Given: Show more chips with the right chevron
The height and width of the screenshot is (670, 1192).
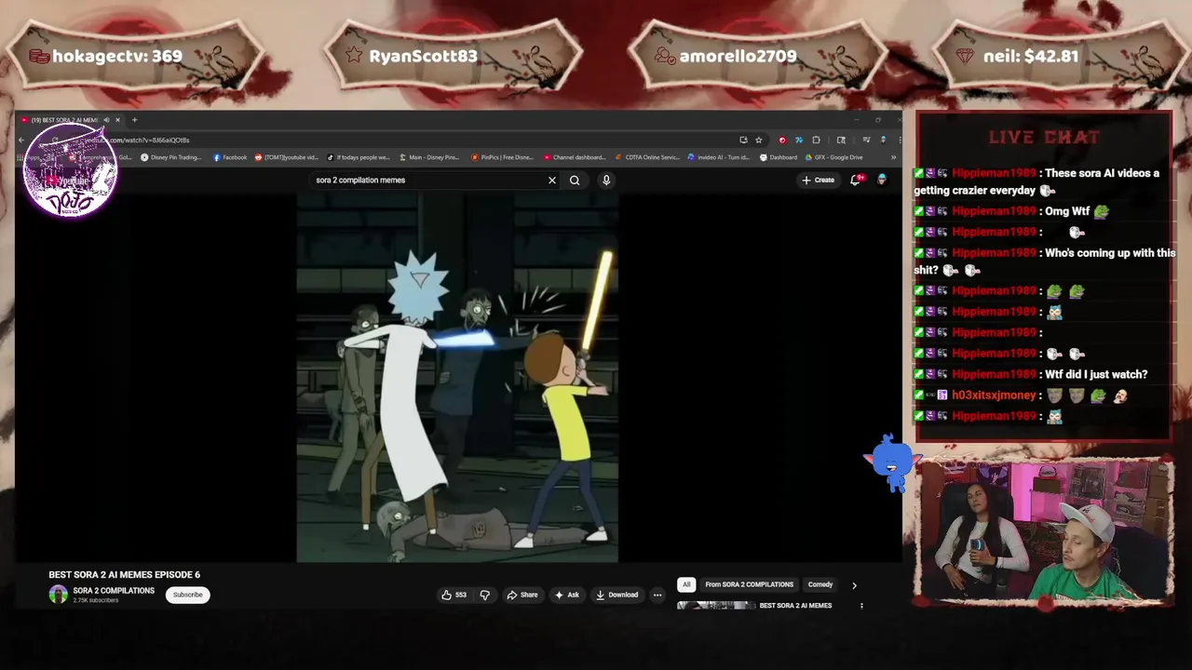Looking at the screenshot, I should pyautogui.click(x=854, y=585).
